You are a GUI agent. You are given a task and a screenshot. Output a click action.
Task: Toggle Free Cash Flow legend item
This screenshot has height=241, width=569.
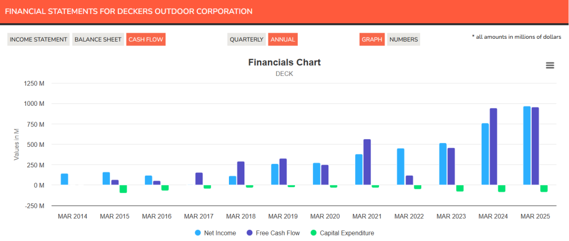(277, 233)
